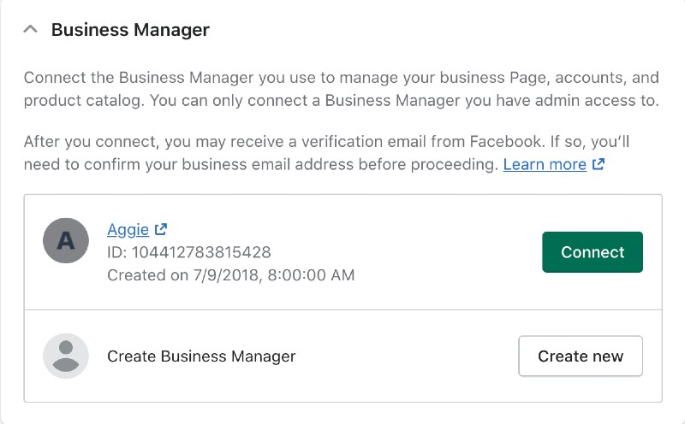Select the ID 104412783815428 text

188,252
